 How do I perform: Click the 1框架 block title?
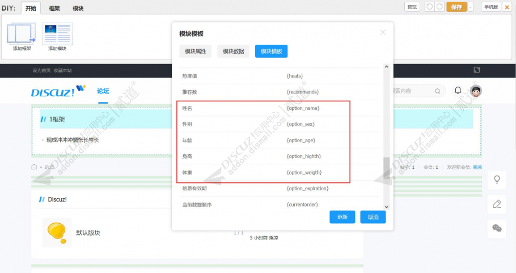[57, 120]
